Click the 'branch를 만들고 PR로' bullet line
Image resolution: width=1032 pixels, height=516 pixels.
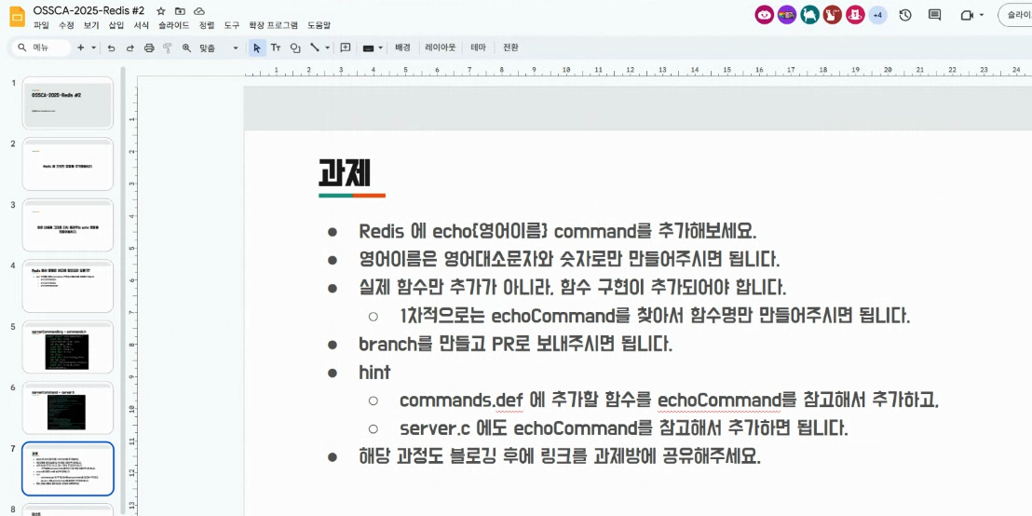pyautogui.click(x=515, y=345)
